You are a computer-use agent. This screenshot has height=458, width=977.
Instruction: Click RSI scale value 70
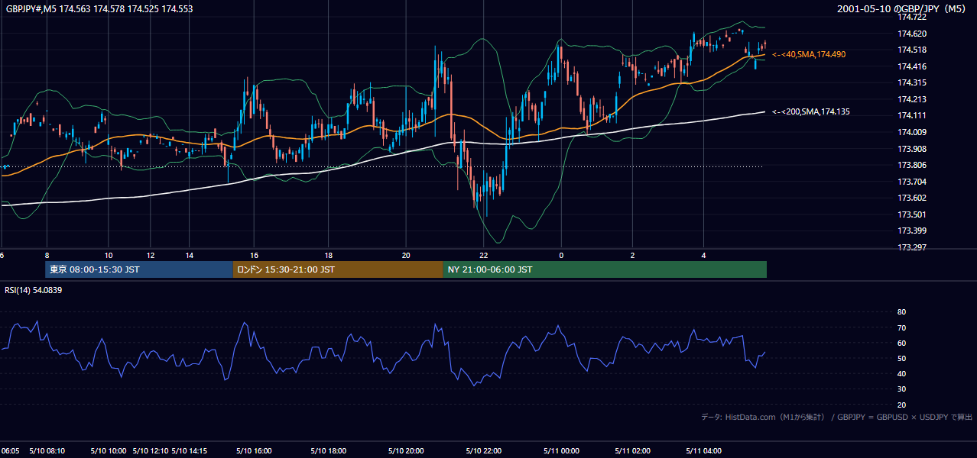pyautogui.click(x=901, y=328)
